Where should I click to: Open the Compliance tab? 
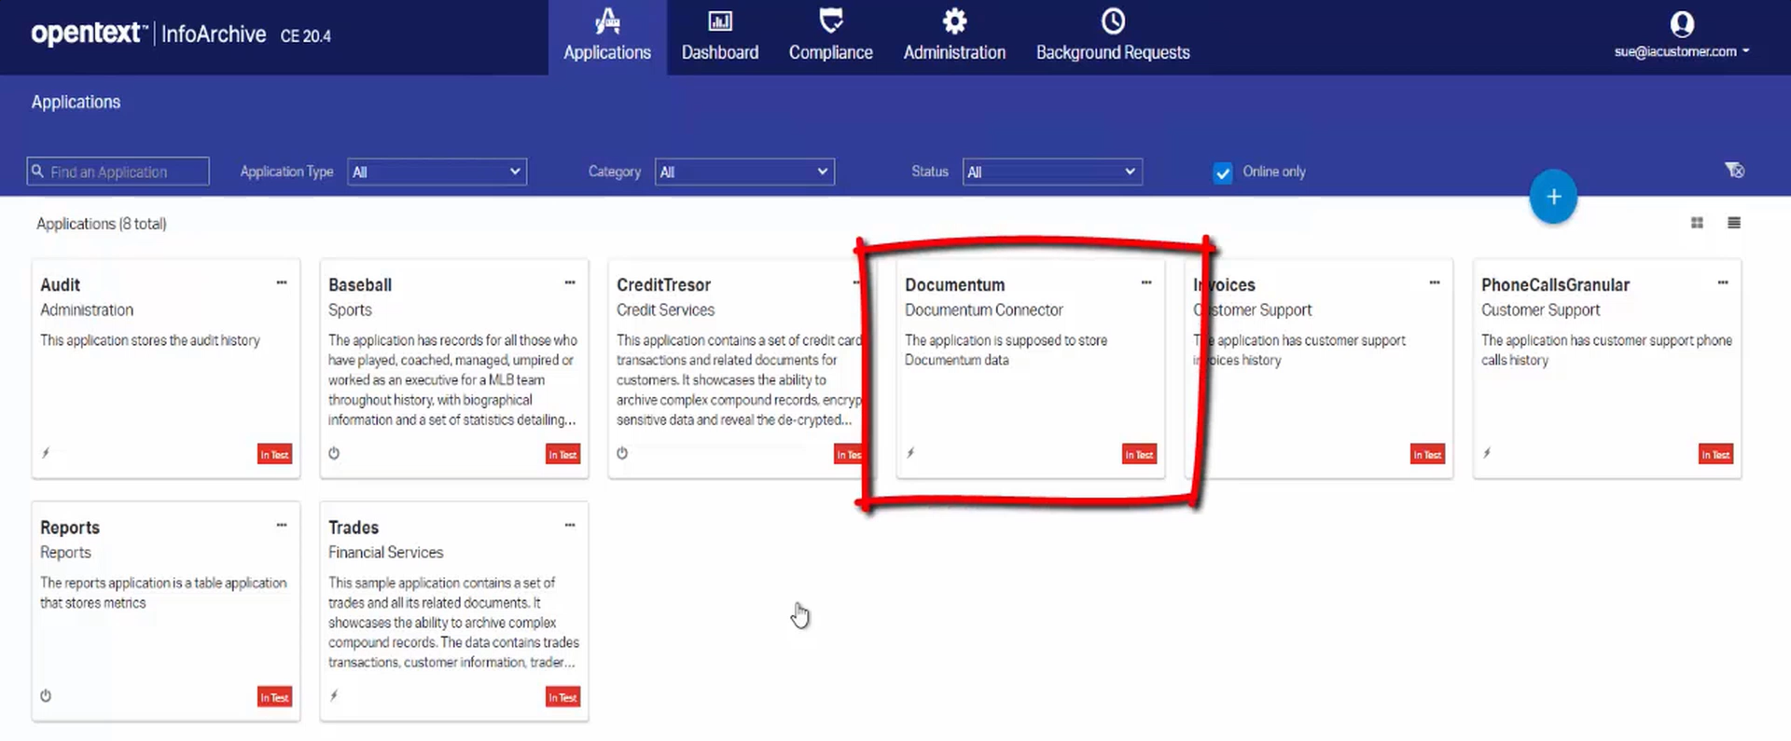[830, 36]
